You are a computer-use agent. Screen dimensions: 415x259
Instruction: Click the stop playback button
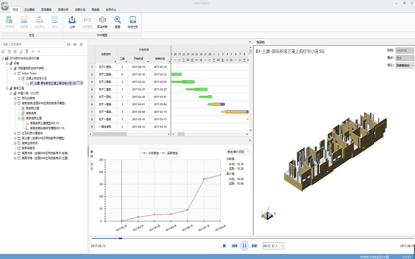[224, 246]
